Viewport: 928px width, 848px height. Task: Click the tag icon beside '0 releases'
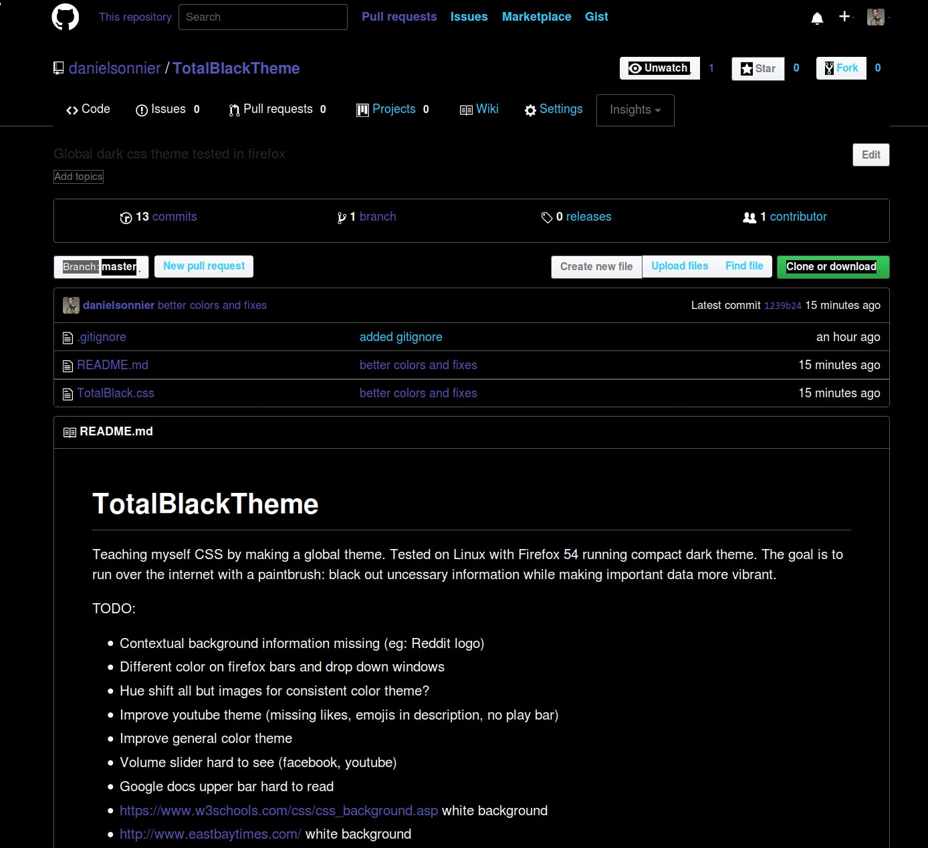[x=547, y=217]
